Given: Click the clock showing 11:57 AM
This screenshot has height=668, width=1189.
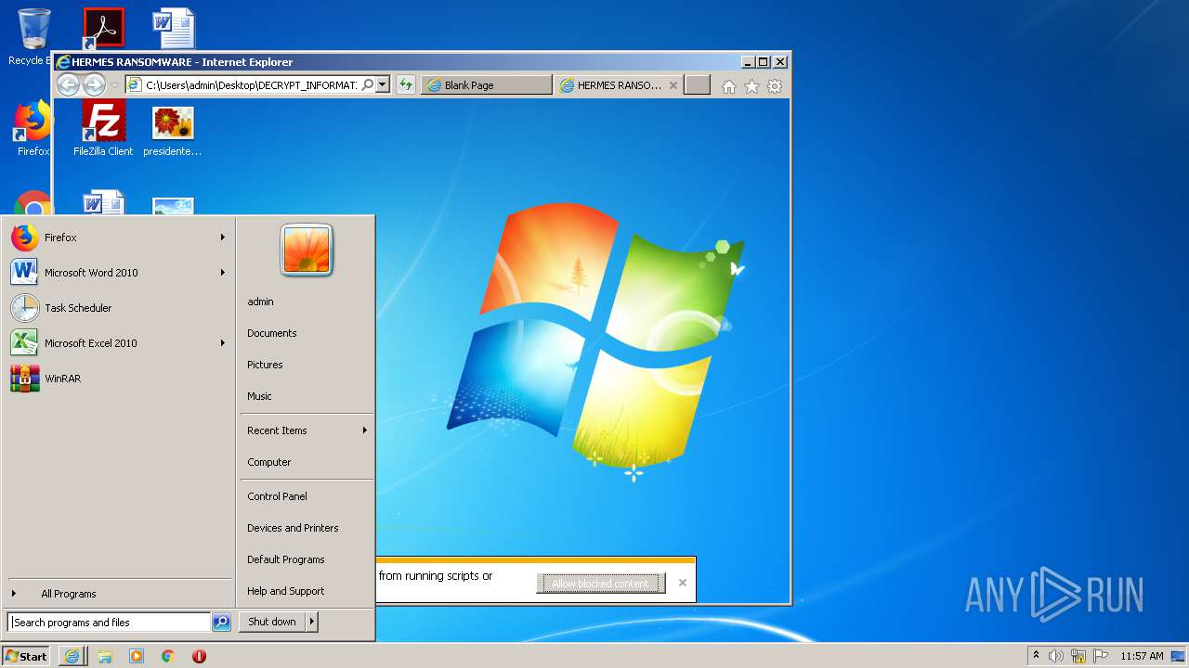Looking at the screenshot, I should [x=1142, y=656].
